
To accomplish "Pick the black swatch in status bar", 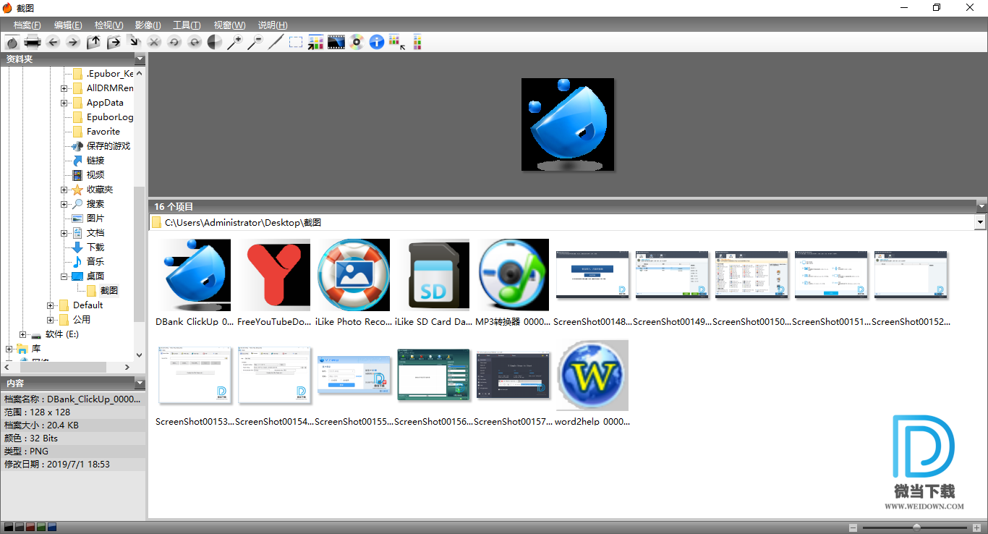I will click(8, 527).
